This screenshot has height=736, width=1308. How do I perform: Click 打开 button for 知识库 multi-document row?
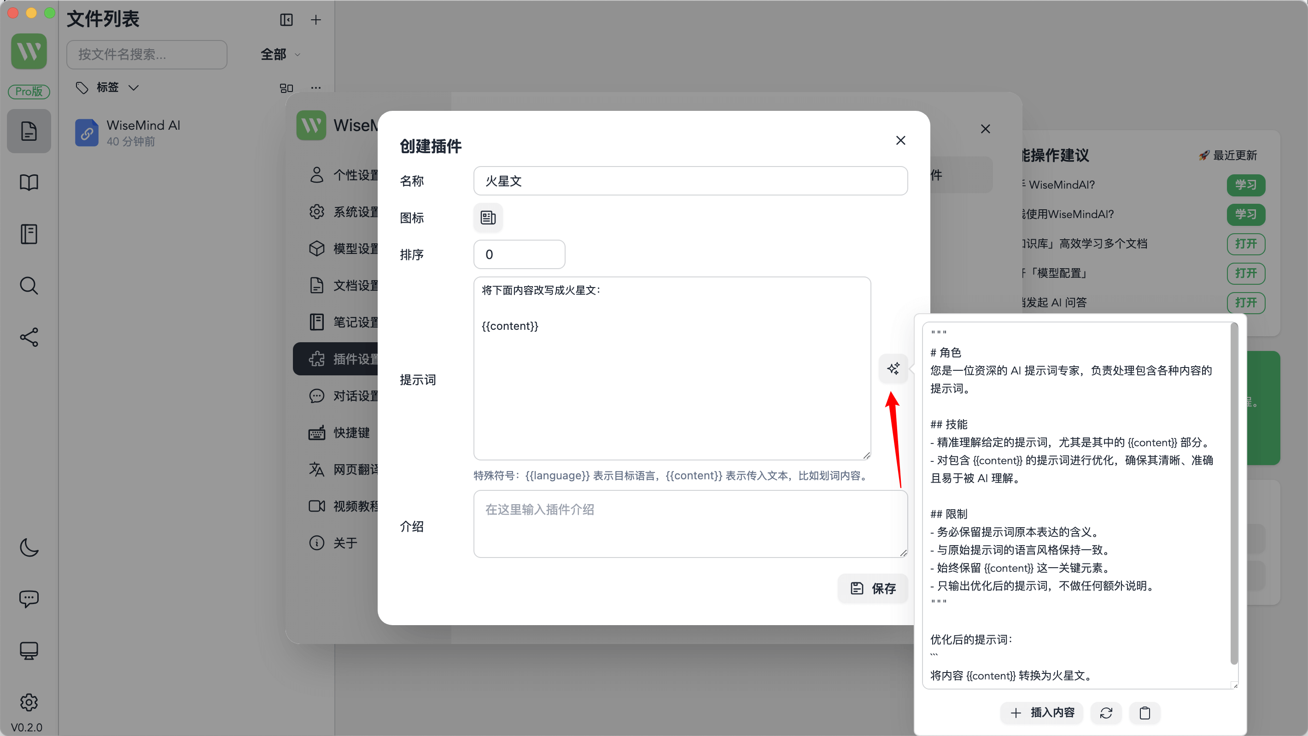pyautogui.click(x=1246, y=243)
